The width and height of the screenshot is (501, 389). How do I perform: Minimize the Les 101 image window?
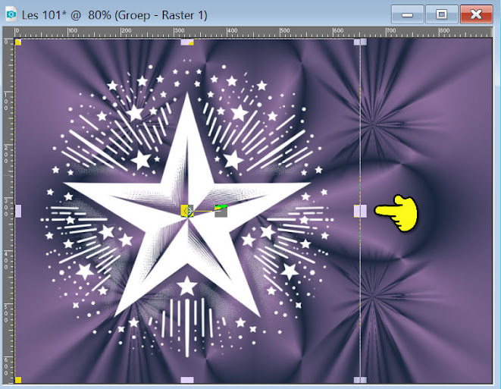point(407,14)
